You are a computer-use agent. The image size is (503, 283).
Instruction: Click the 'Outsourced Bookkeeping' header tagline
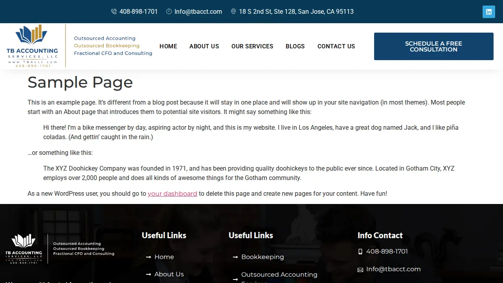(x=107, y=46)
